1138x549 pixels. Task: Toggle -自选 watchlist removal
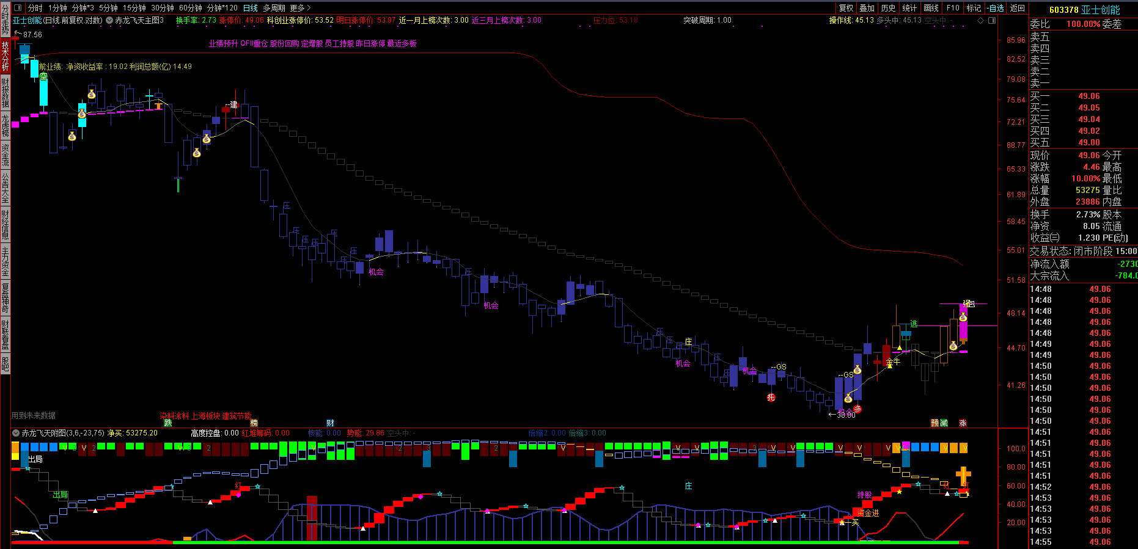pos(996,8)
